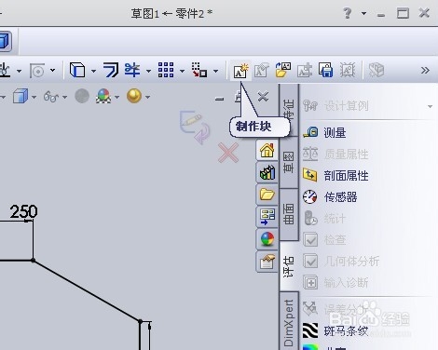Click the Make Block (制作块) toolbar icon
This screenshot has height=350, width=438.
coord(240,71)
